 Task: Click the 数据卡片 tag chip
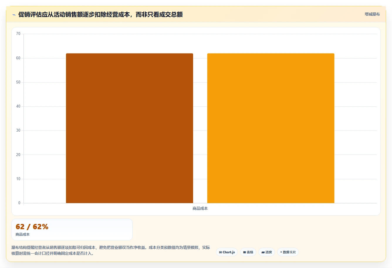[288, 252]
